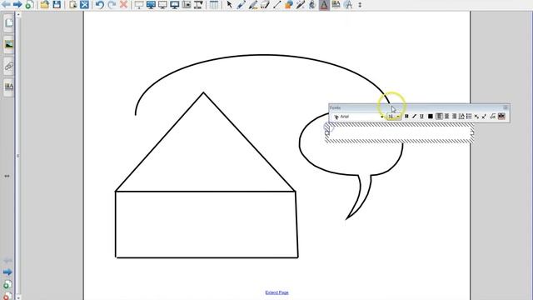Image resolution: width=533 pixels, height=300 pixels.
Task: Insert a math symbol with the square root icon
Action: [x=492, y=117]
